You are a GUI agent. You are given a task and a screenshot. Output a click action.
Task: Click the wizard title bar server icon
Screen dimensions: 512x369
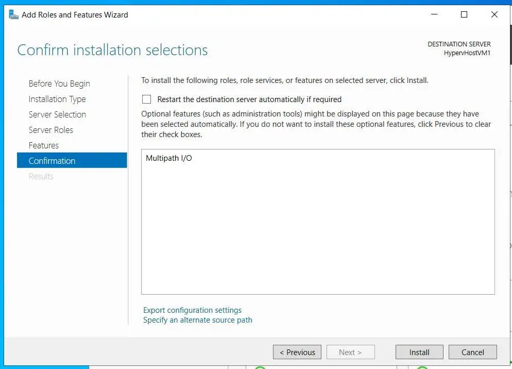tap(13, 15)
